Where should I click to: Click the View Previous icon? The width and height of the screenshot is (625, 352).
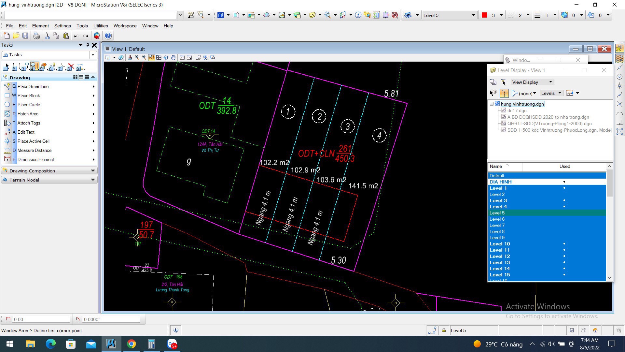point(182,58)
